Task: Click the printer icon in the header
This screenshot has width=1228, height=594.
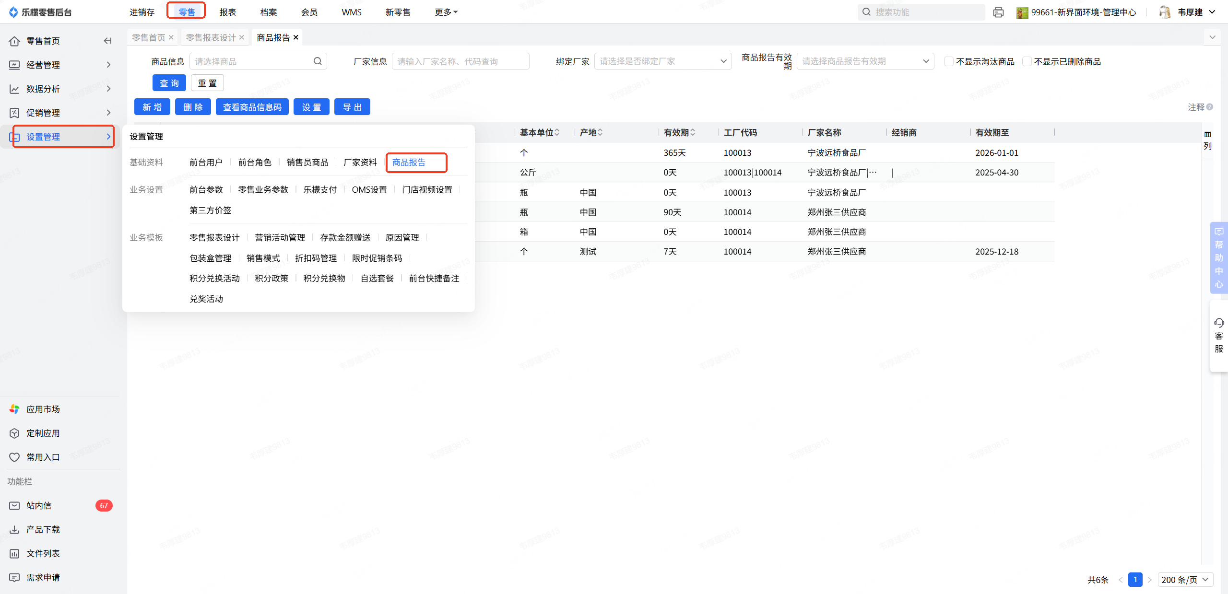Action: [998, 12]
